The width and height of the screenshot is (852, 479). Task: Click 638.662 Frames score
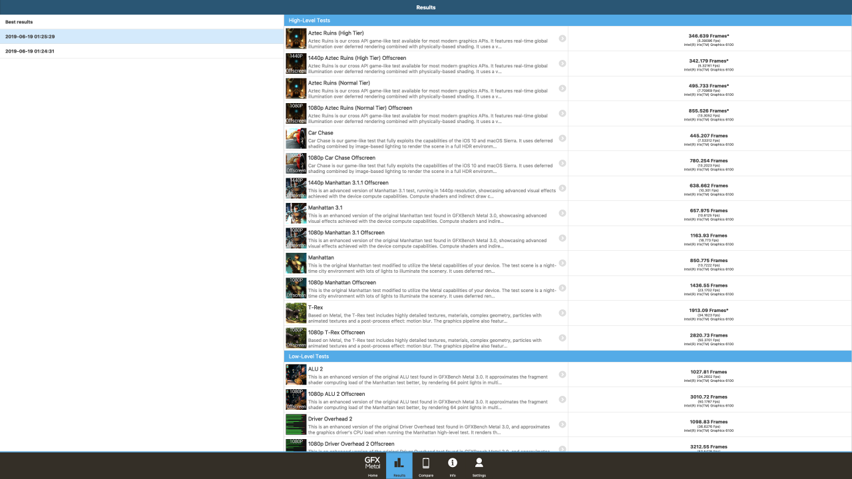point(708,186)
